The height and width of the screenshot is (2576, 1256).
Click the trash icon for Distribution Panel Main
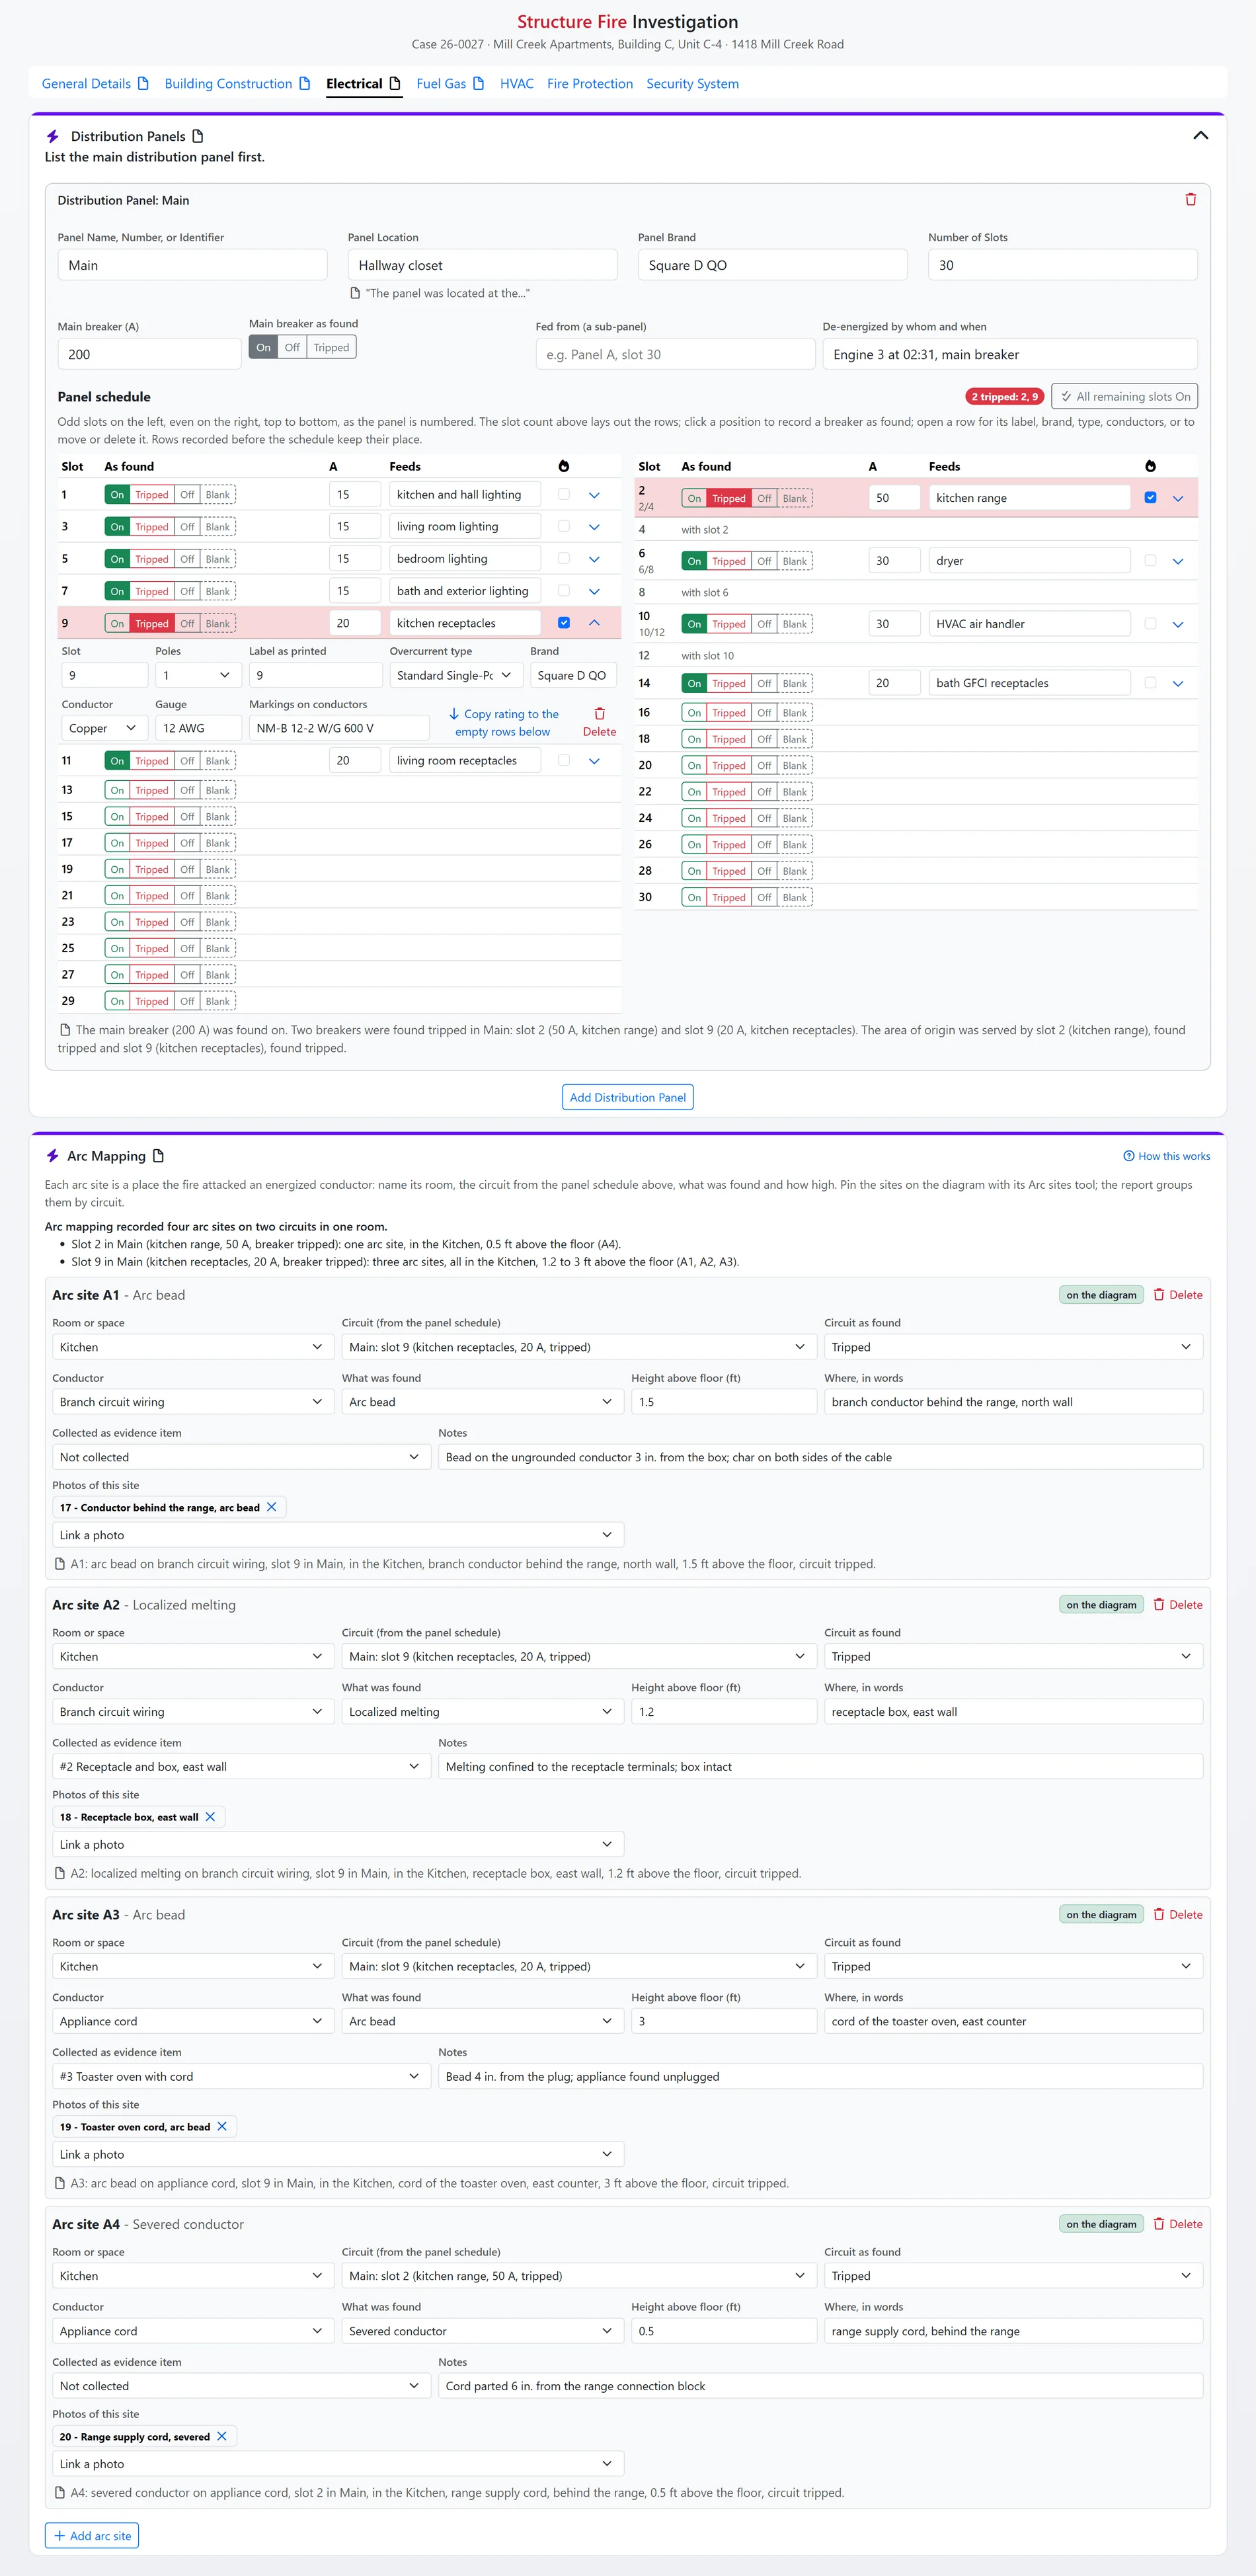click(x=1190, y=200)
